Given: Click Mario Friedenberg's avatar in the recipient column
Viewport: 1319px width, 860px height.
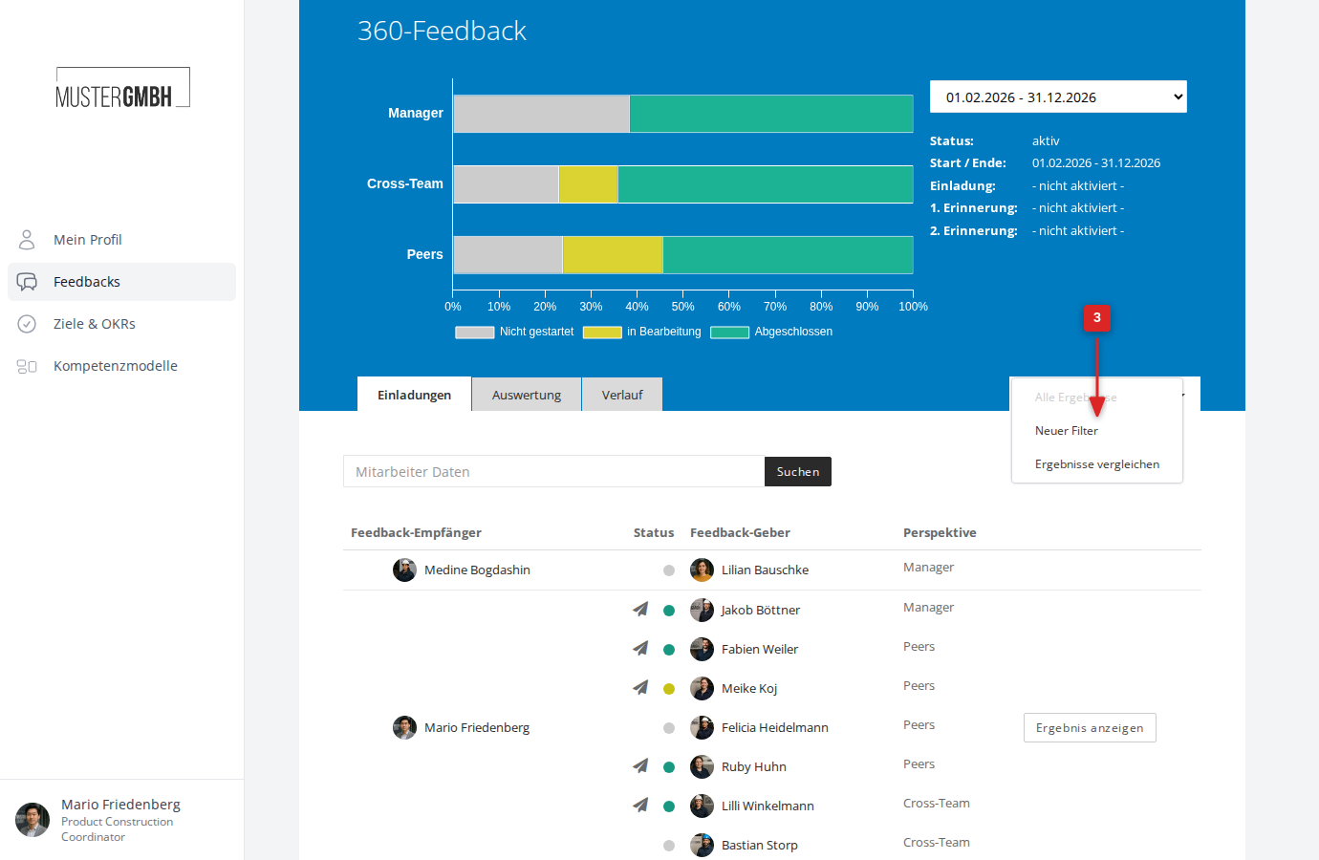Looking at the screenshot, I should (404, 727).
